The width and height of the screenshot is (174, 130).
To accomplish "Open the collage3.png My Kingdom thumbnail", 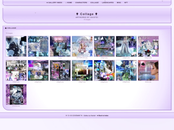I will 148,46.
